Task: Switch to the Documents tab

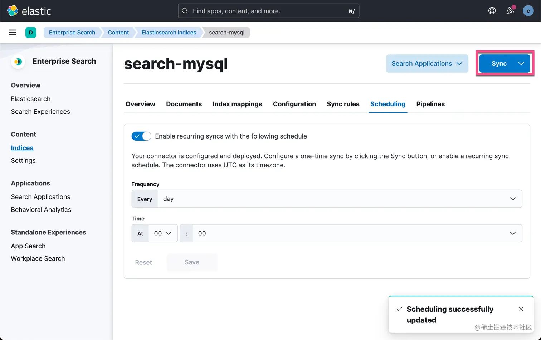Action: point(184,104)
